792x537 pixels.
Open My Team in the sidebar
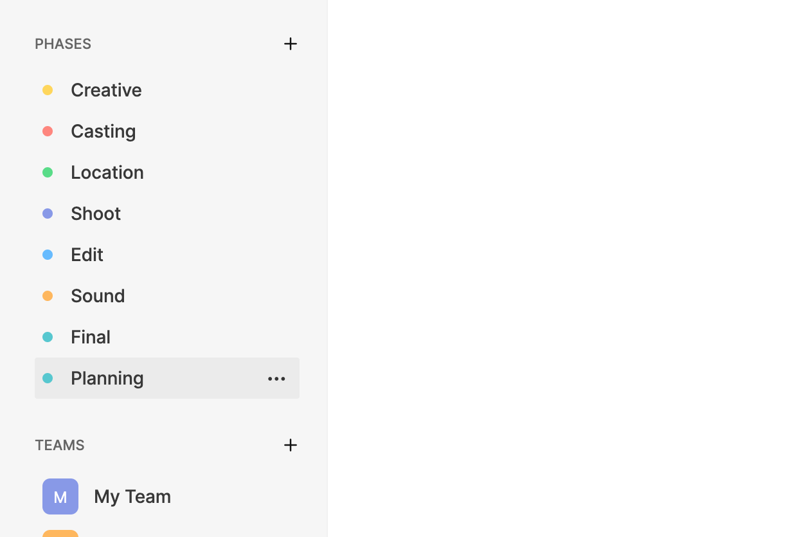(132, 496)
